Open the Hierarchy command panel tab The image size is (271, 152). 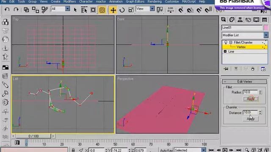pyautogui.click(x=240, y=20)
